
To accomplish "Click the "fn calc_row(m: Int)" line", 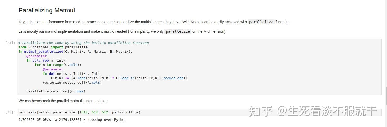I will pos(47,61).
